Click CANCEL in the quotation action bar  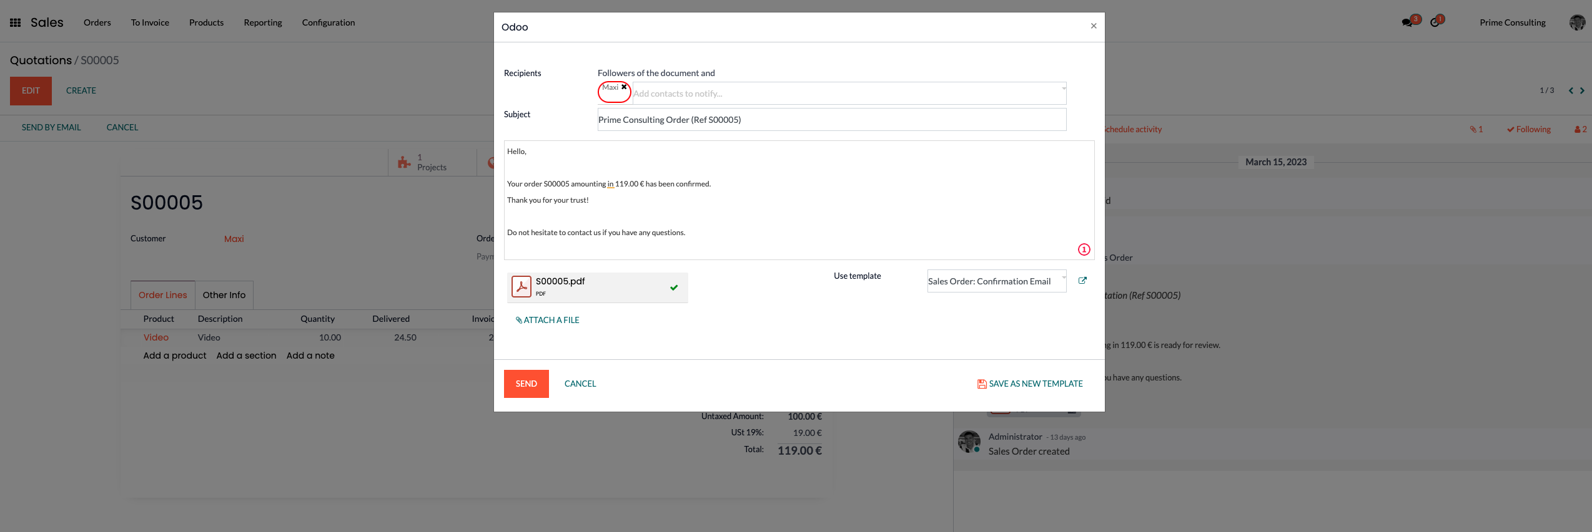[x=122, y=127]
